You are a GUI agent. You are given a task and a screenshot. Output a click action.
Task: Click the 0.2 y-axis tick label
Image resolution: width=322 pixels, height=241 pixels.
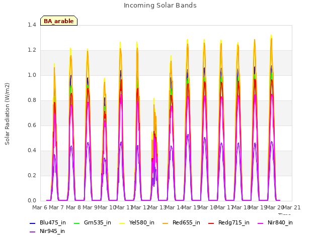click(x=32, y=176)
